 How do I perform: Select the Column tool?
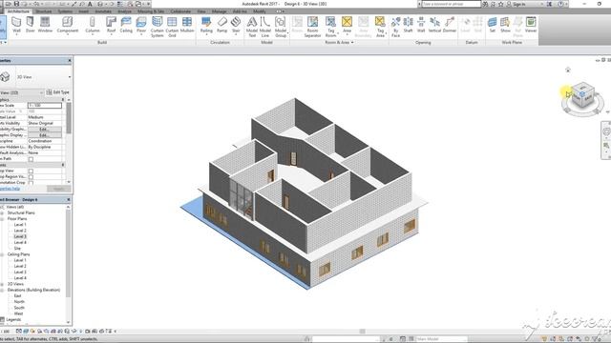(x=93, y=25)
